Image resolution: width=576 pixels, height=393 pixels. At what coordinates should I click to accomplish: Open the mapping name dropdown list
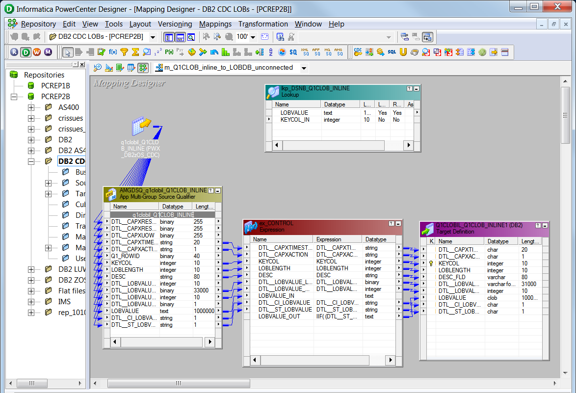point(304,68)
